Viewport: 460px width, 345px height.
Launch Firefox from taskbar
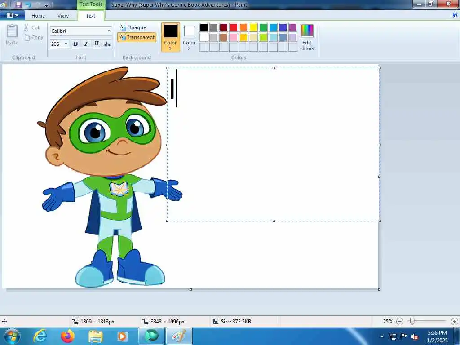click(x=67, y=336)
